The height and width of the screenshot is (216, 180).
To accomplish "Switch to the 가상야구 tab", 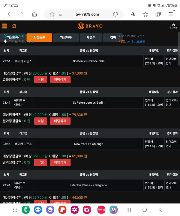I will [x=66, y=37].
